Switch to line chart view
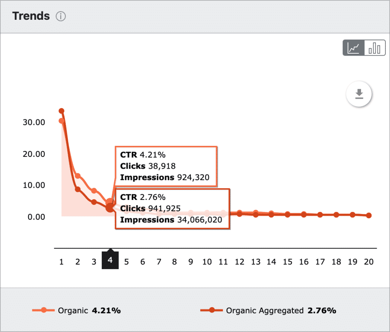 pyautogui.click(x=354, y=48)
